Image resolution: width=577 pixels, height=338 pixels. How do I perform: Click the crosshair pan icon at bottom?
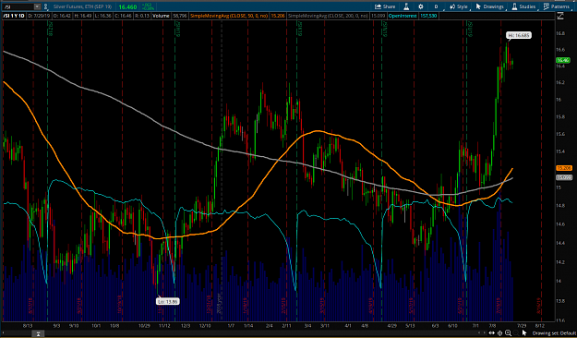point(500,333)
